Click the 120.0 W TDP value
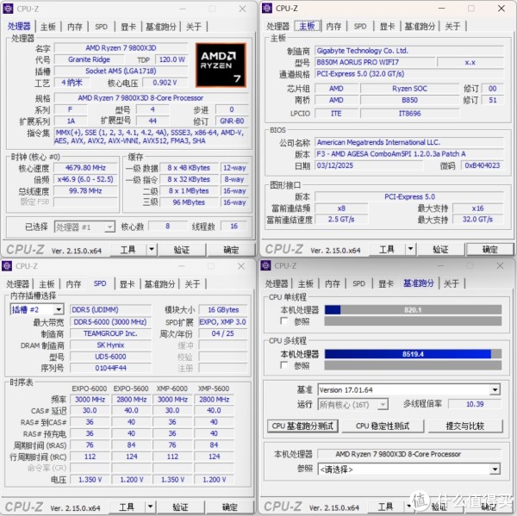Image resolution: width=517 pixels, height=516 pixels. click(171, 59)
